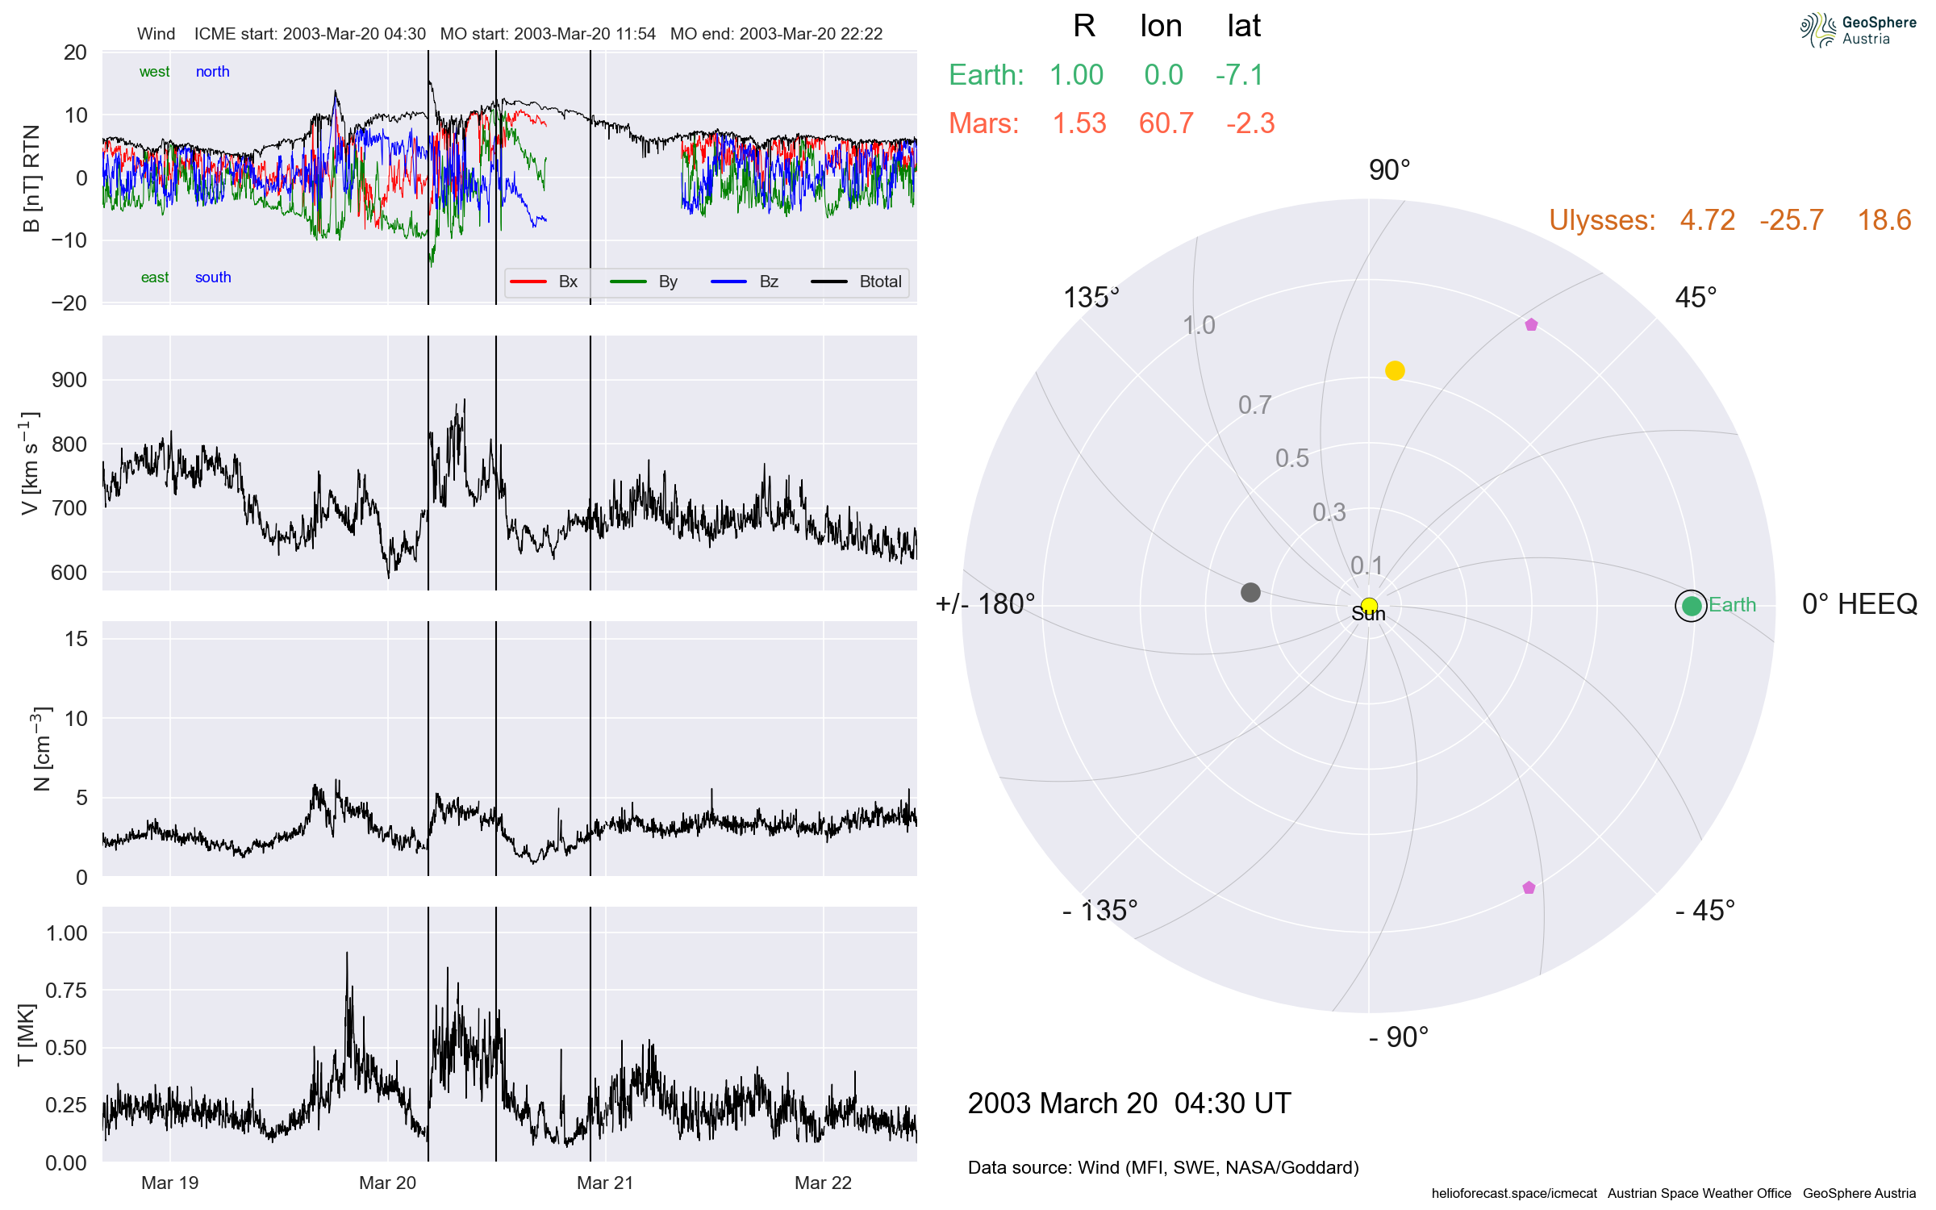Image resolution: width=1936 pixels, height=1210 pixels.
Task: Click the gold-yellow planet dot near 90°
Action: coord(1395,370)
